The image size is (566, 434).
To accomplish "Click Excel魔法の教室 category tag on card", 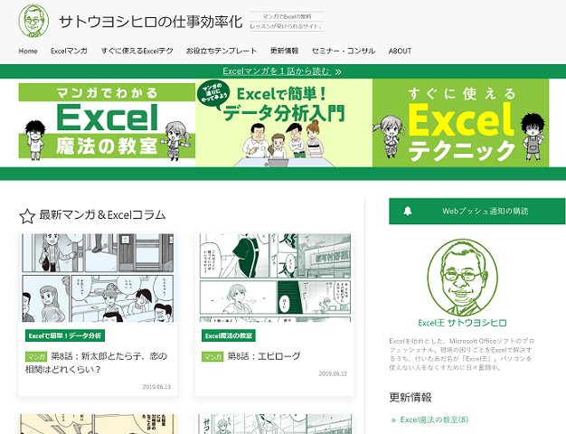I will [x=229, y=335].
